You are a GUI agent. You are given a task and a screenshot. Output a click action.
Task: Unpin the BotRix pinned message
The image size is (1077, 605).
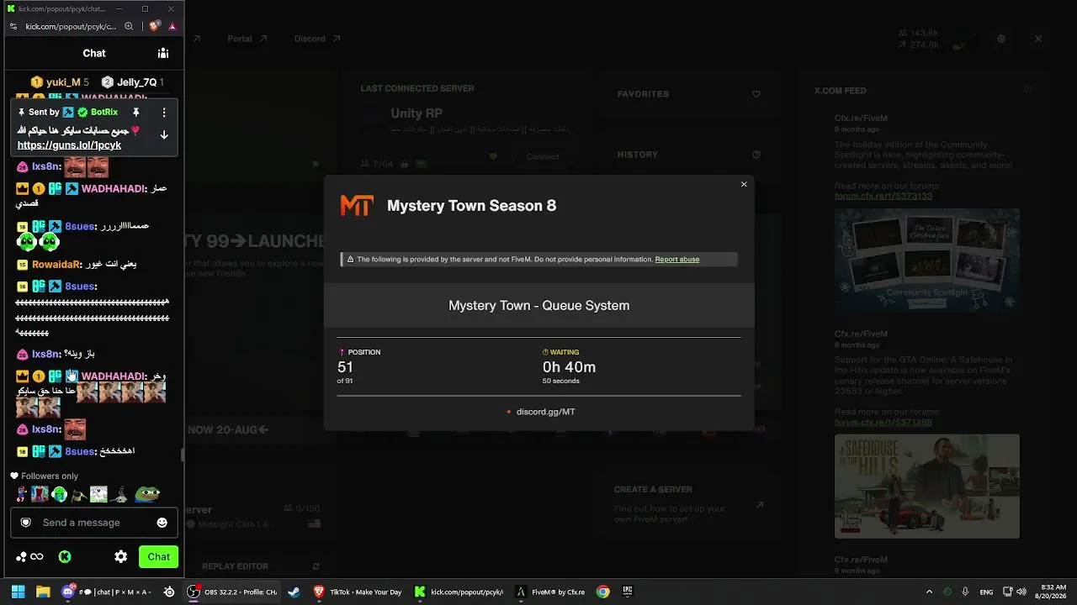tap(135, 112)
